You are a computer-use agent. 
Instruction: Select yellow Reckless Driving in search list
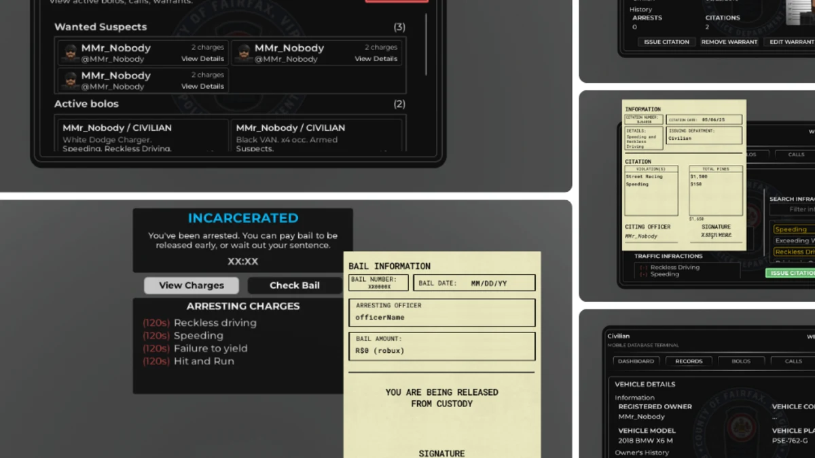pos(794,252)
